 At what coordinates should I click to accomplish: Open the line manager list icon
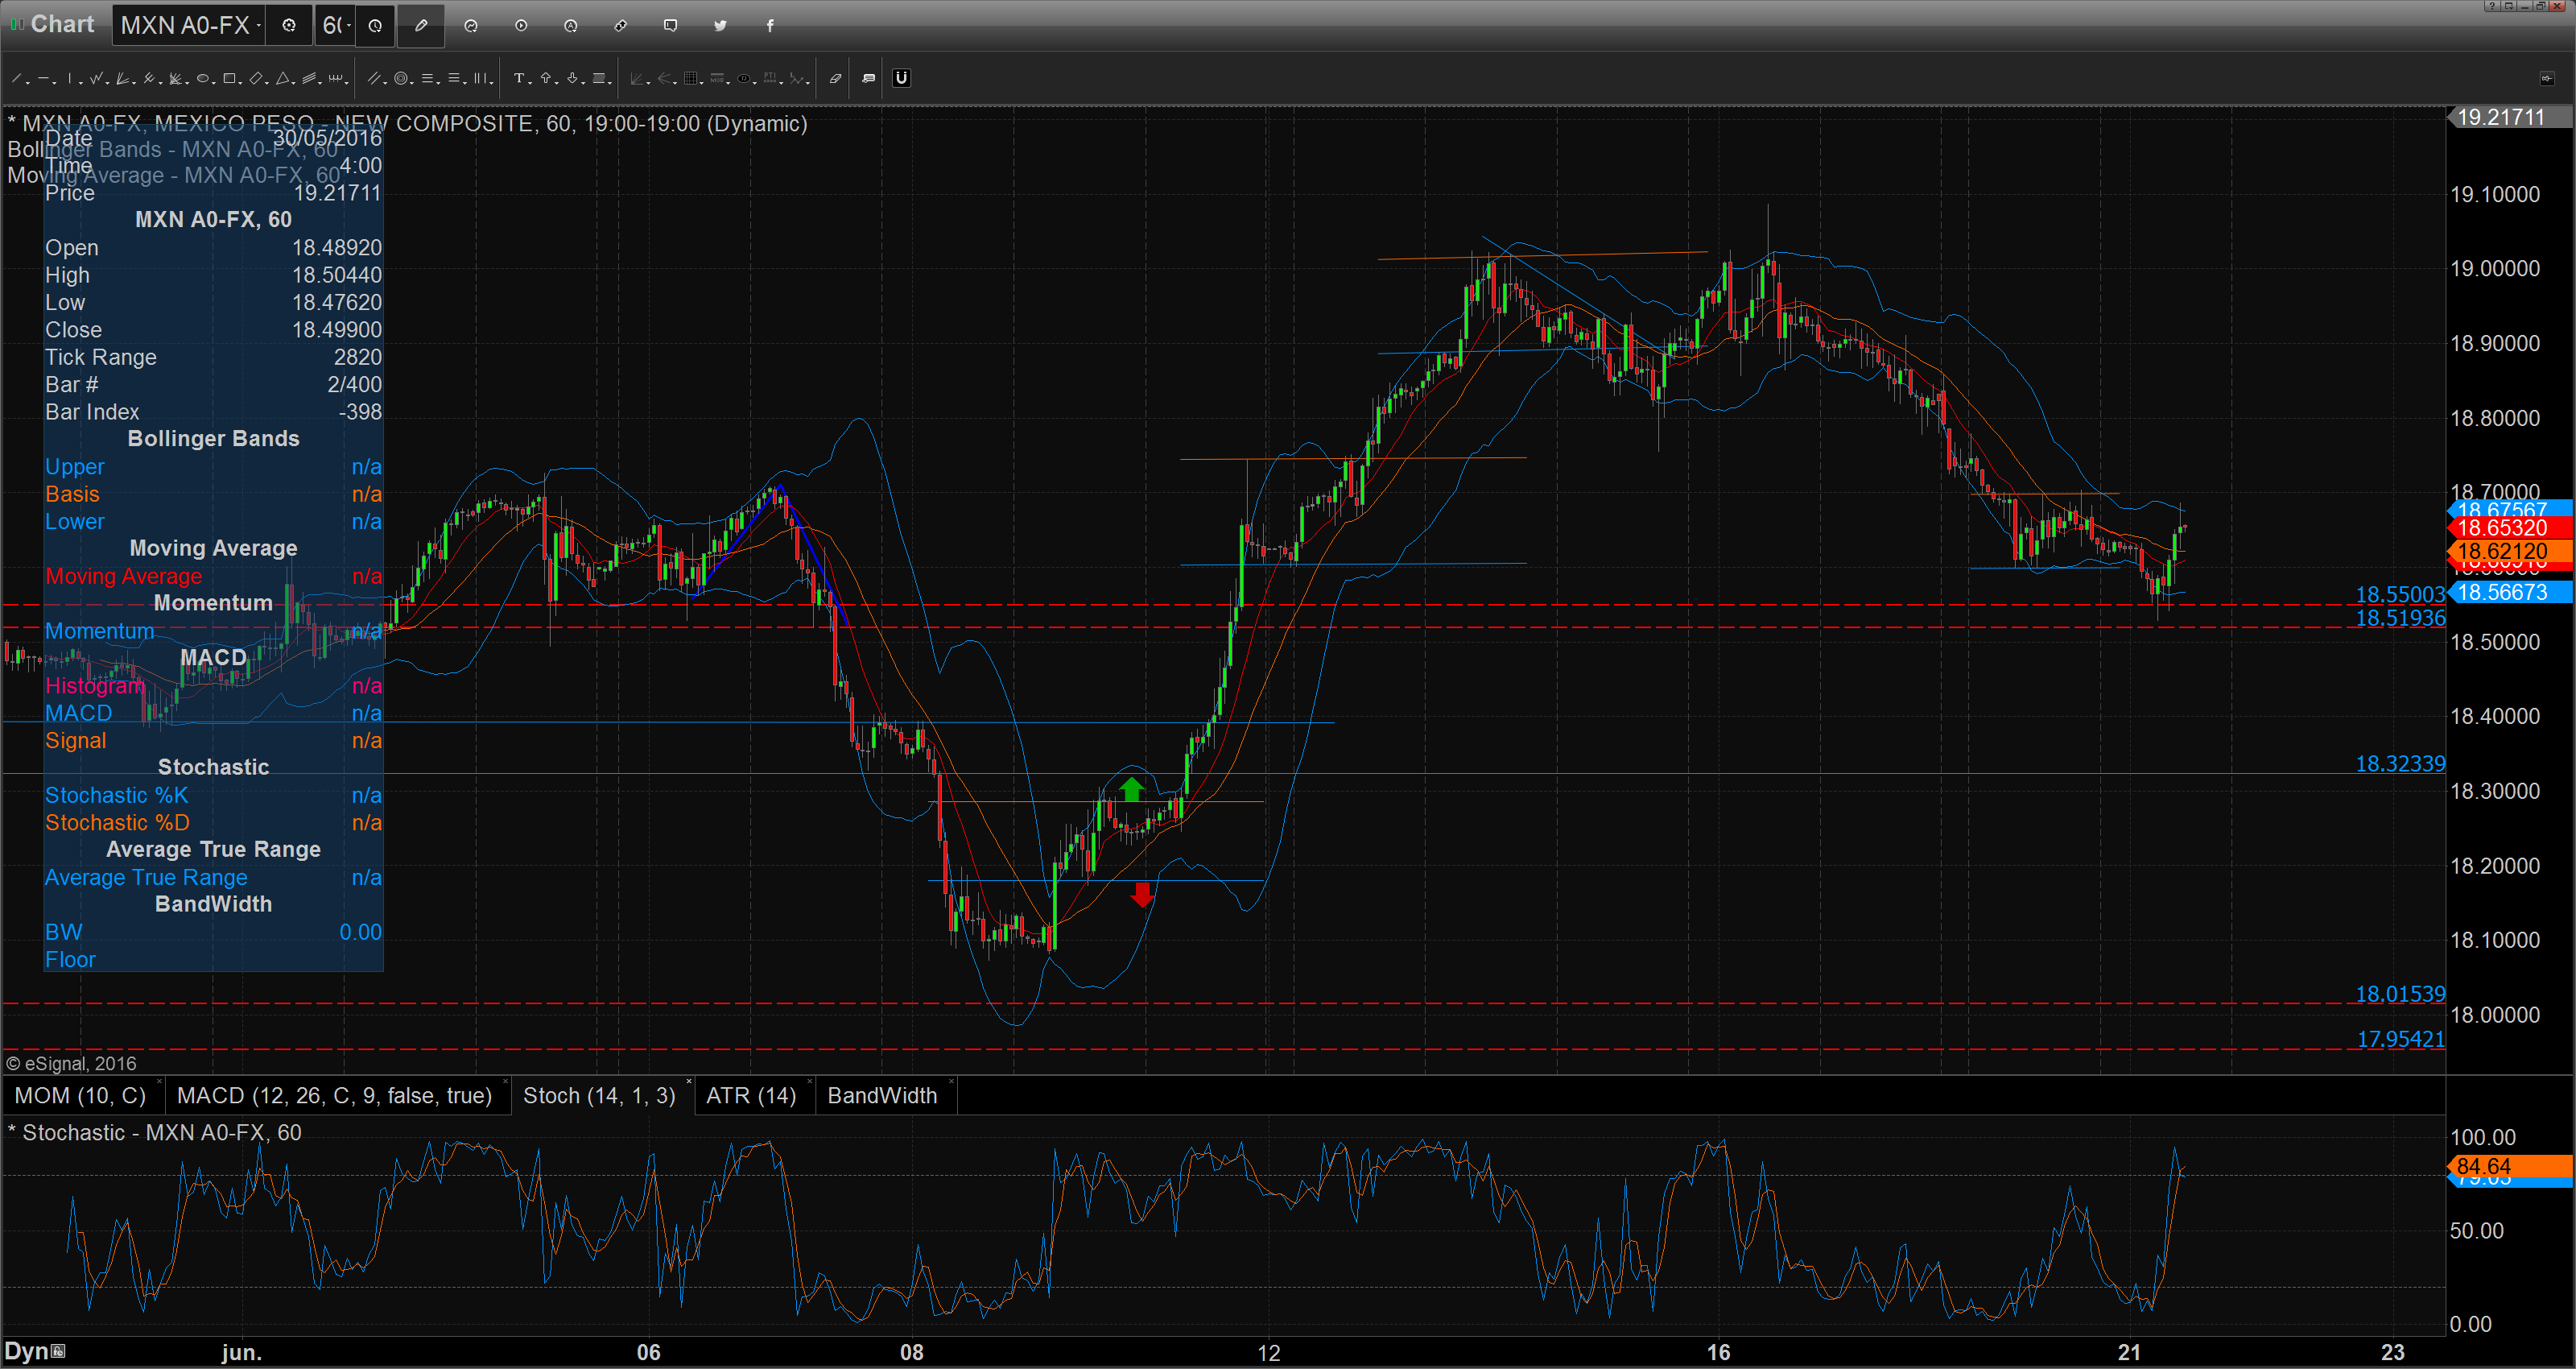(869, 78)
